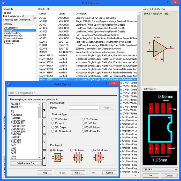Click the move pin to top arrow
The image size is (181, 181).
[44, 110]
